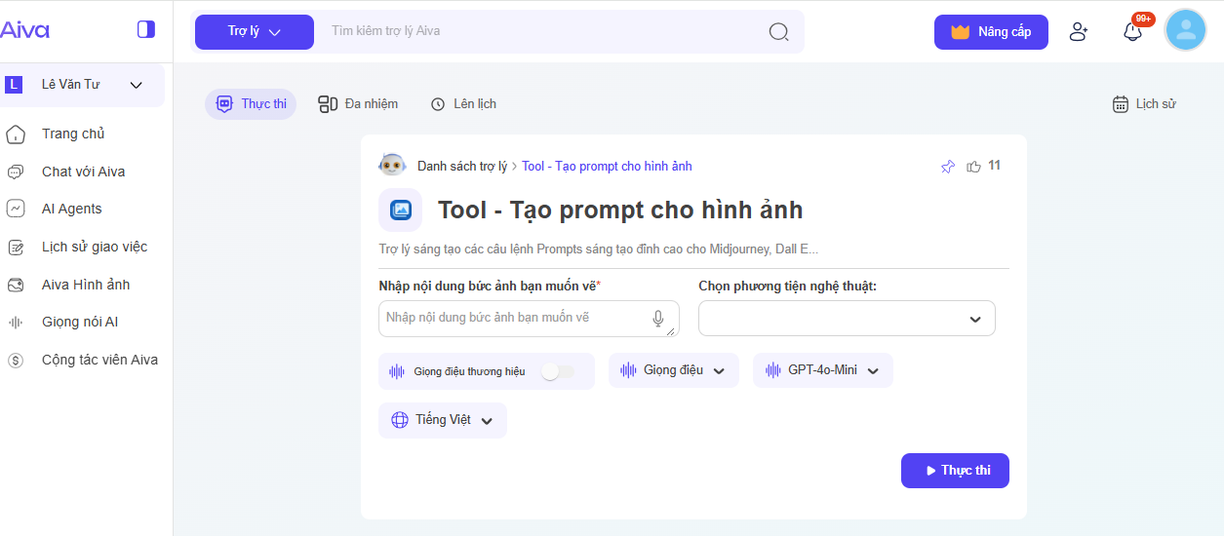Collapse the sidebar panel icon
Screen dimensions: 1224x536
coord(146,29)
